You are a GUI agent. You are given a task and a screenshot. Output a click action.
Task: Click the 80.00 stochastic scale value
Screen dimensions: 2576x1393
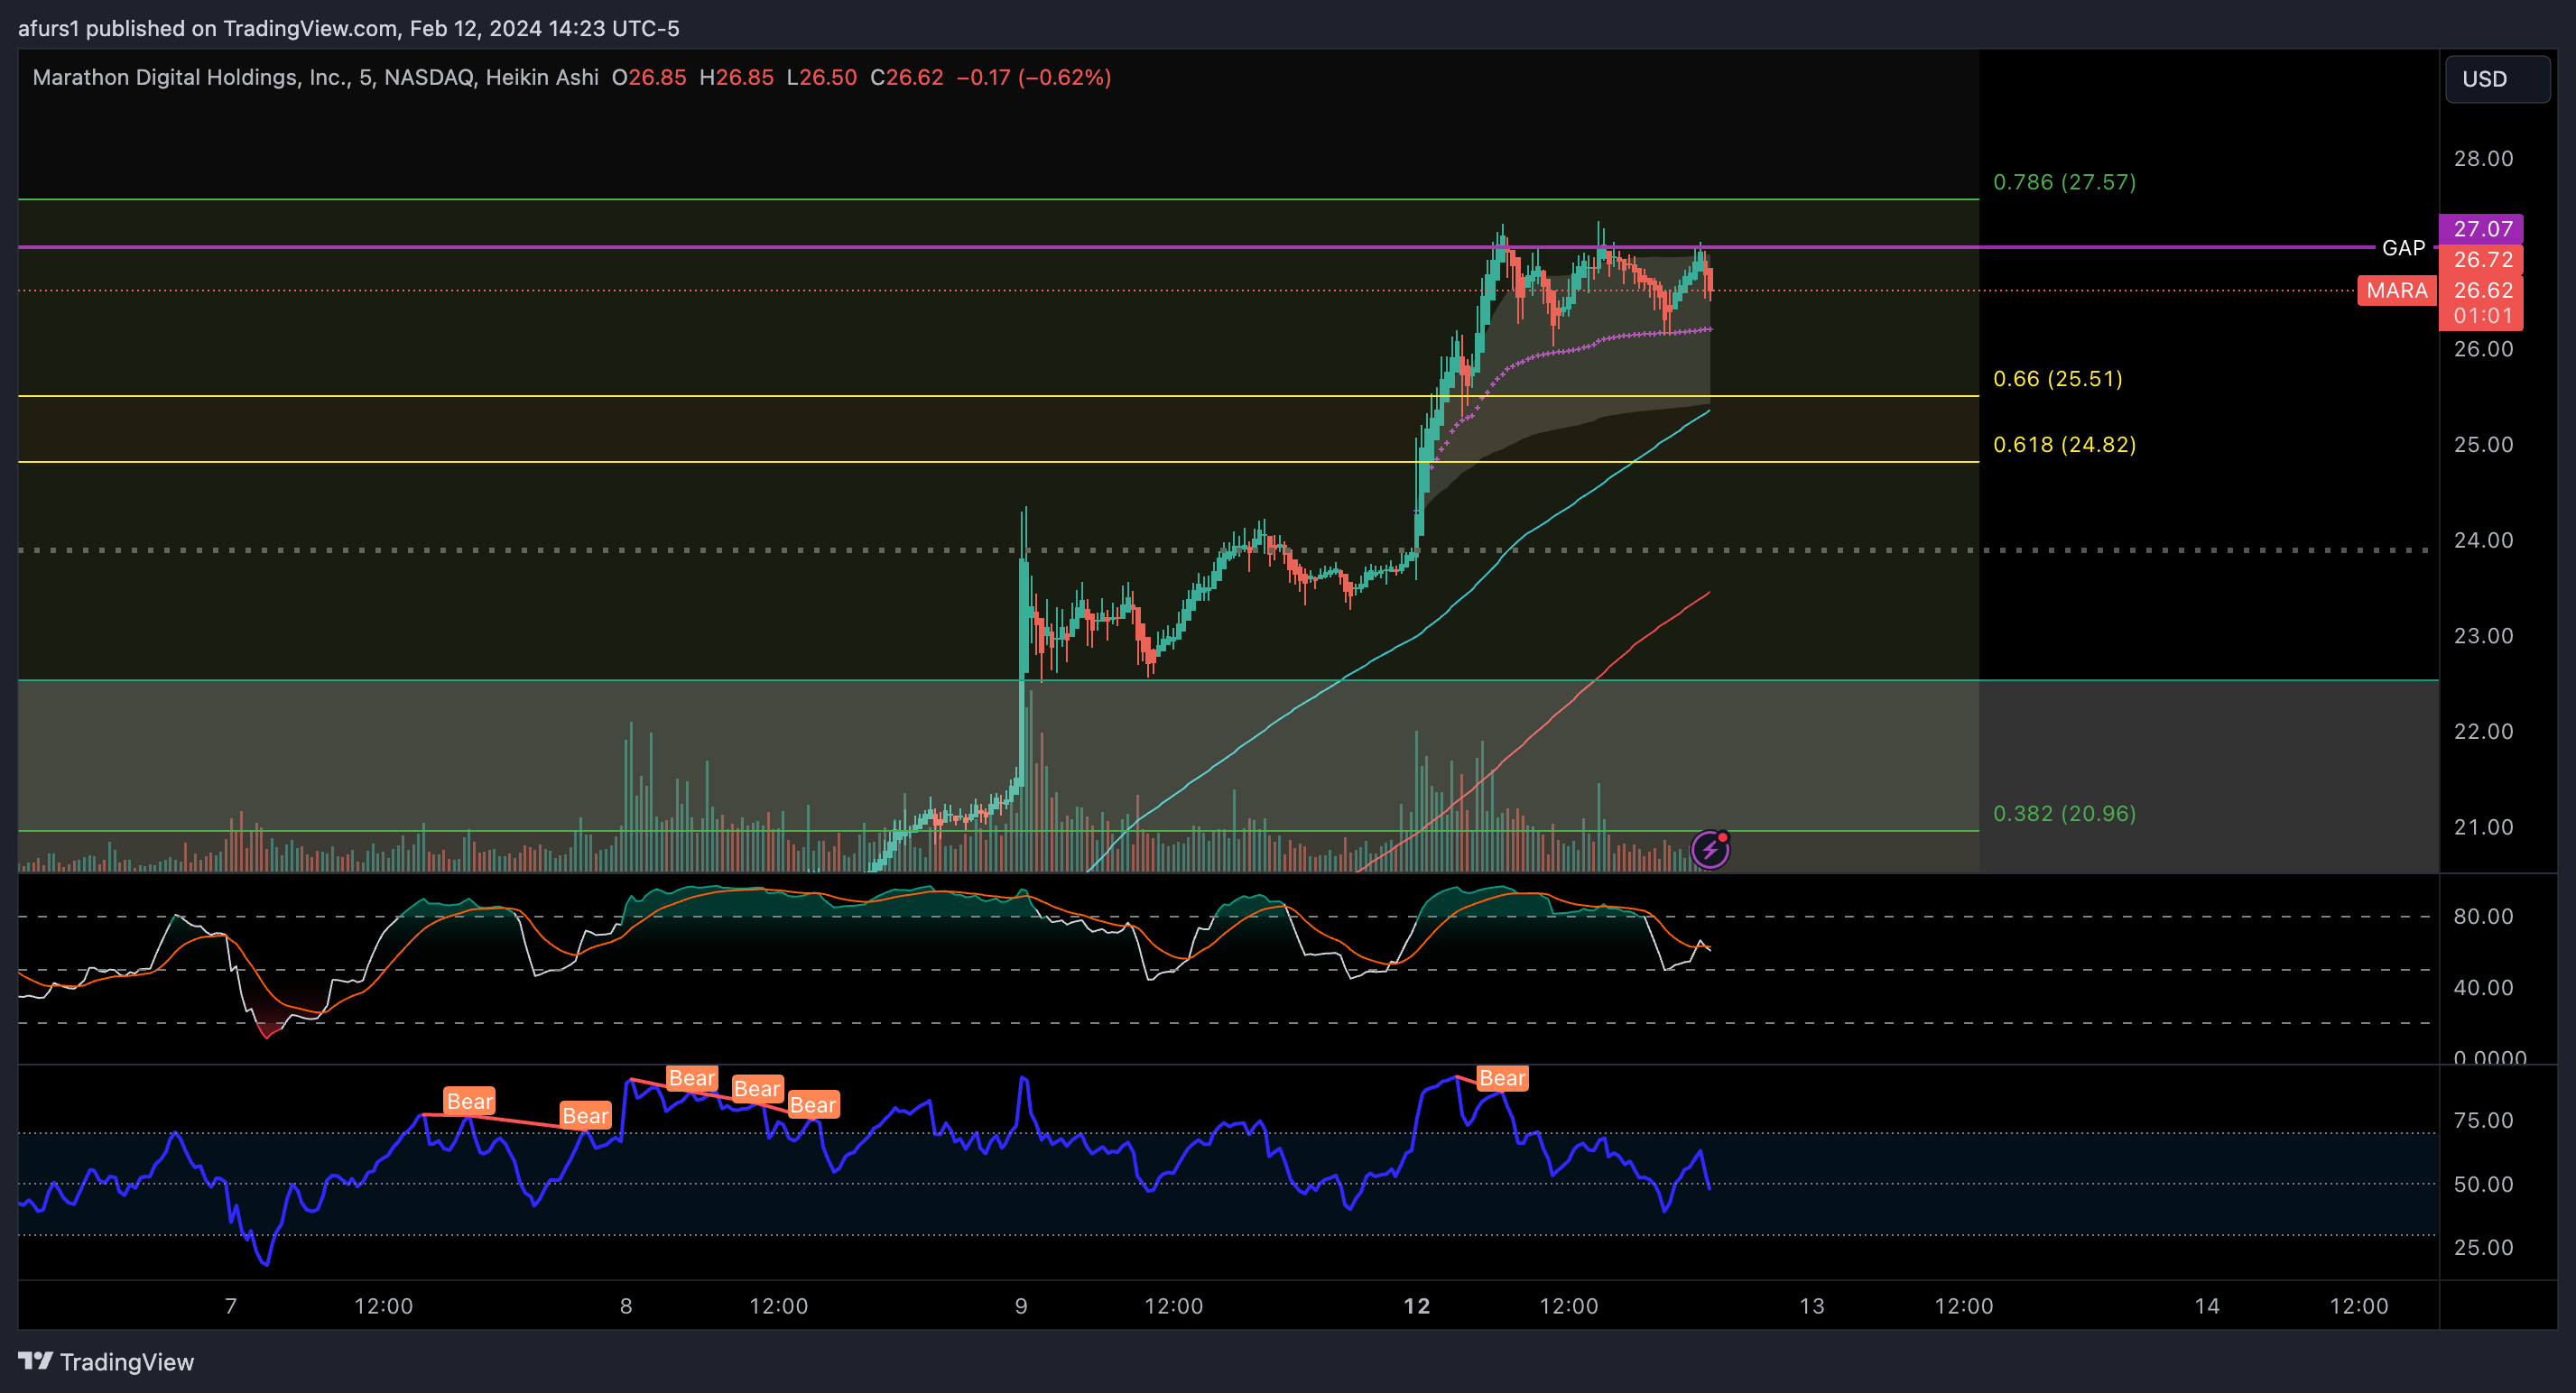click(2483, 917)
